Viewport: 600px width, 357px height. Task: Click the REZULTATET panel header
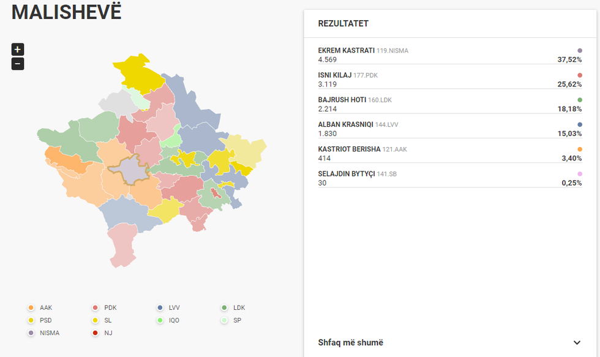[x=343, y=24]
